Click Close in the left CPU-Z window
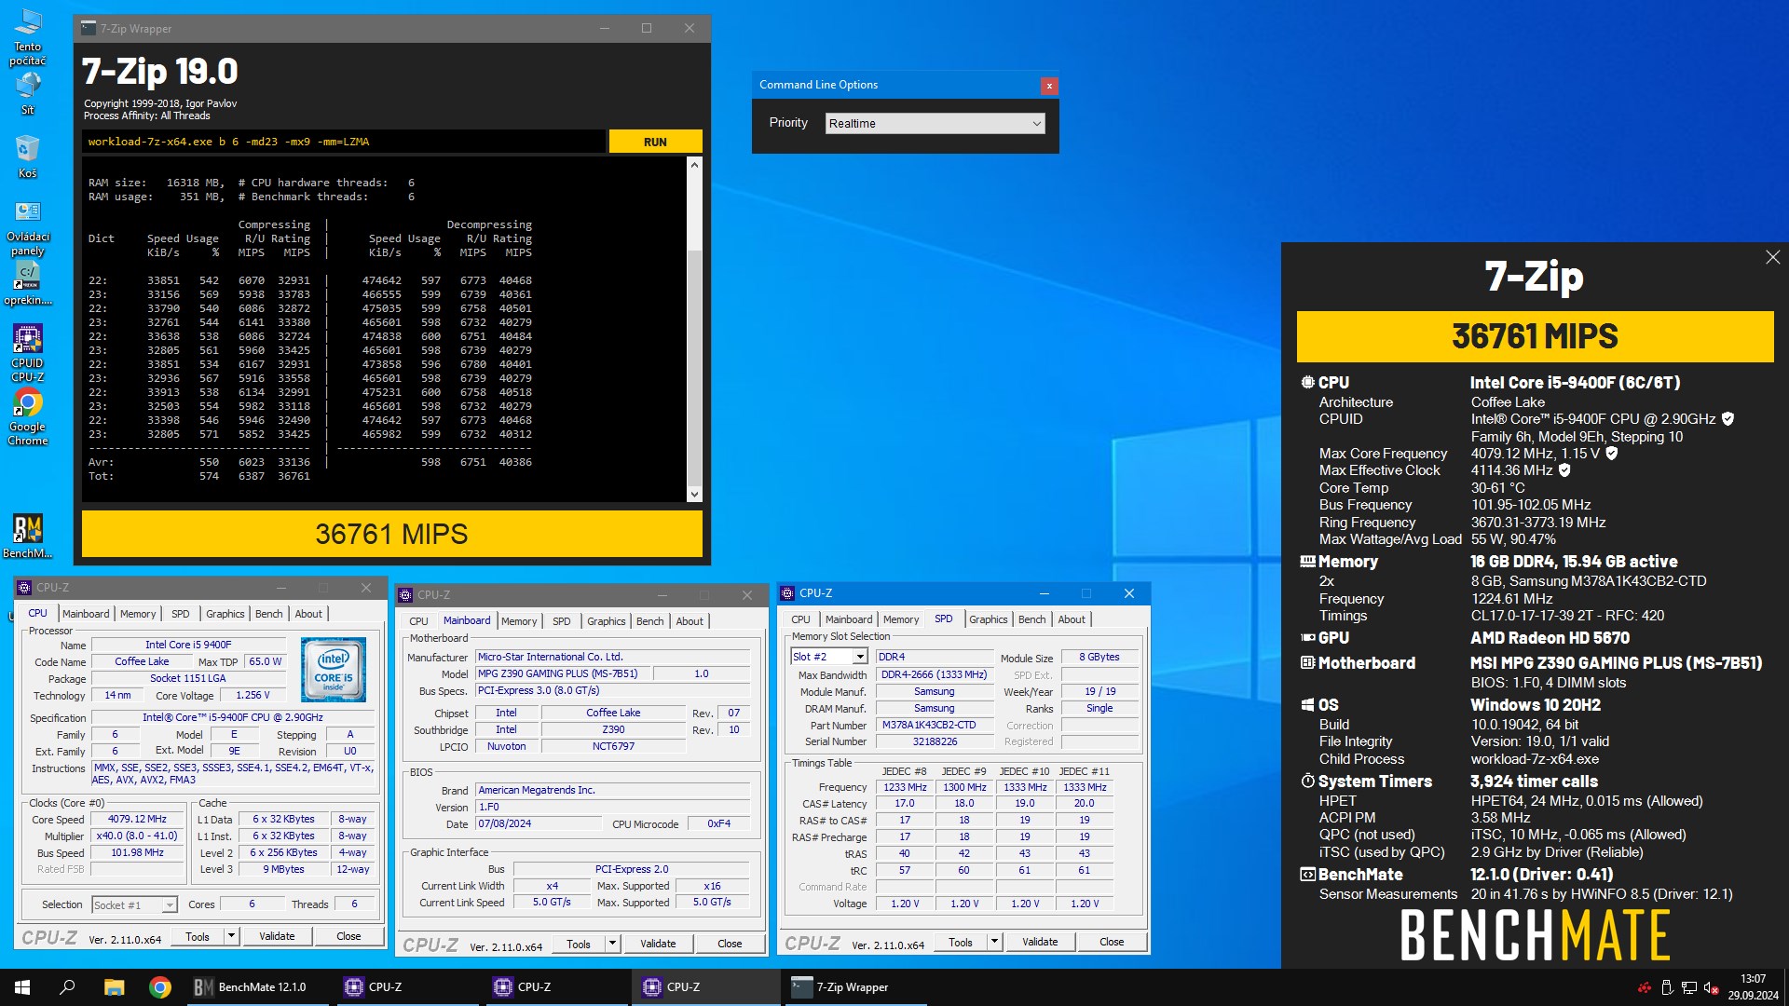Screen dimensions: 1789x1006 pos(348,936)
